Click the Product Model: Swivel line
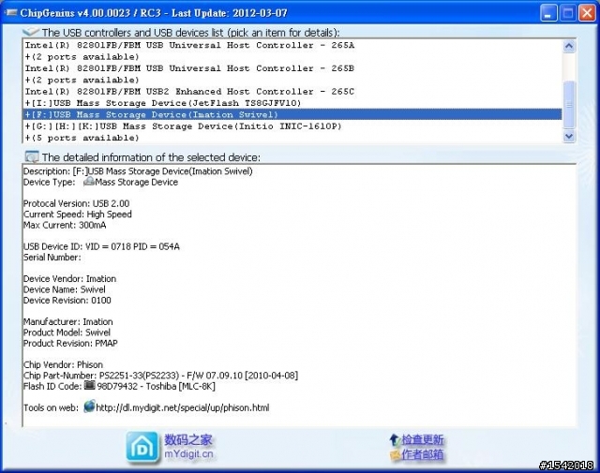This screenshot has width=600, height=473. point(67,333)
